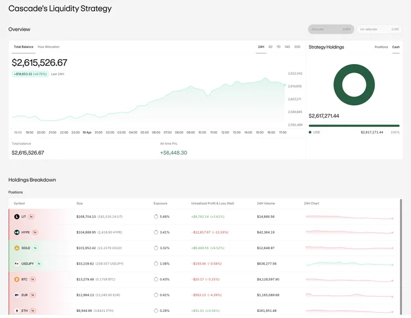Click the USDJPY pair icon
Screen dimensions: 411x318
(17, 264)
